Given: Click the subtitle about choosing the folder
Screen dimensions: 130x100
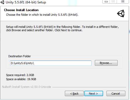Looking at the screenshot, I should coord(42,15).
